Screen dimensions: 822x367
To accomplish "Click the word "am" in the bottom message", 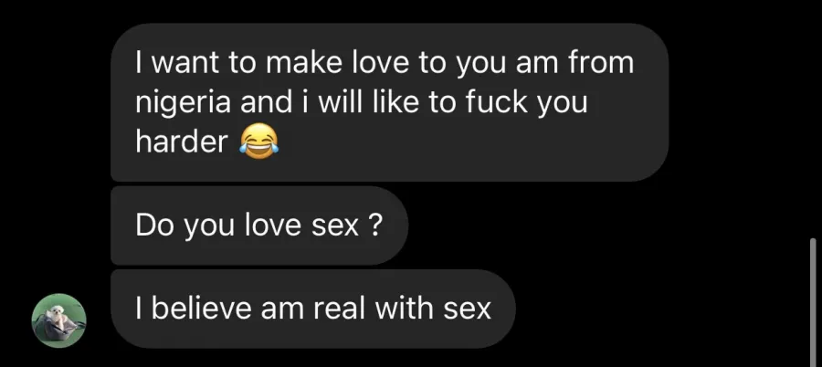I will tap(287, 309).
